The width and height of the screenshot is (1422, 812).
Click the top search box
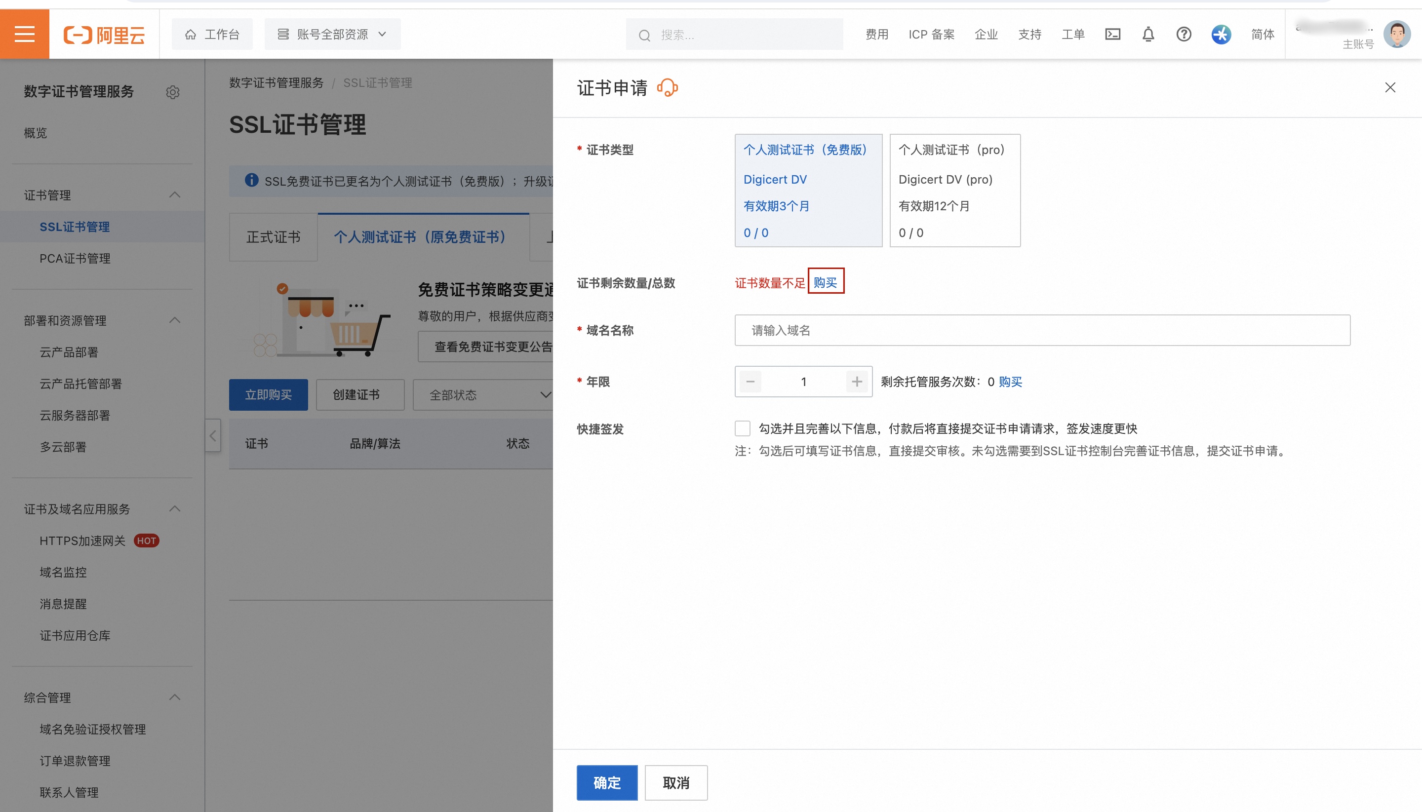point(734,35)
